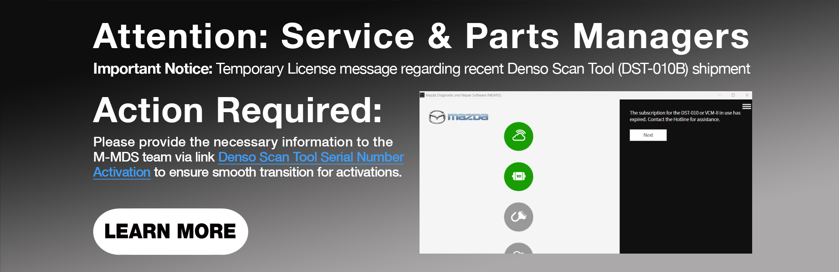The height and width of the screenshot is (272, 839).
Task: Click the underlined word Activation
Action: click(122, 172)
